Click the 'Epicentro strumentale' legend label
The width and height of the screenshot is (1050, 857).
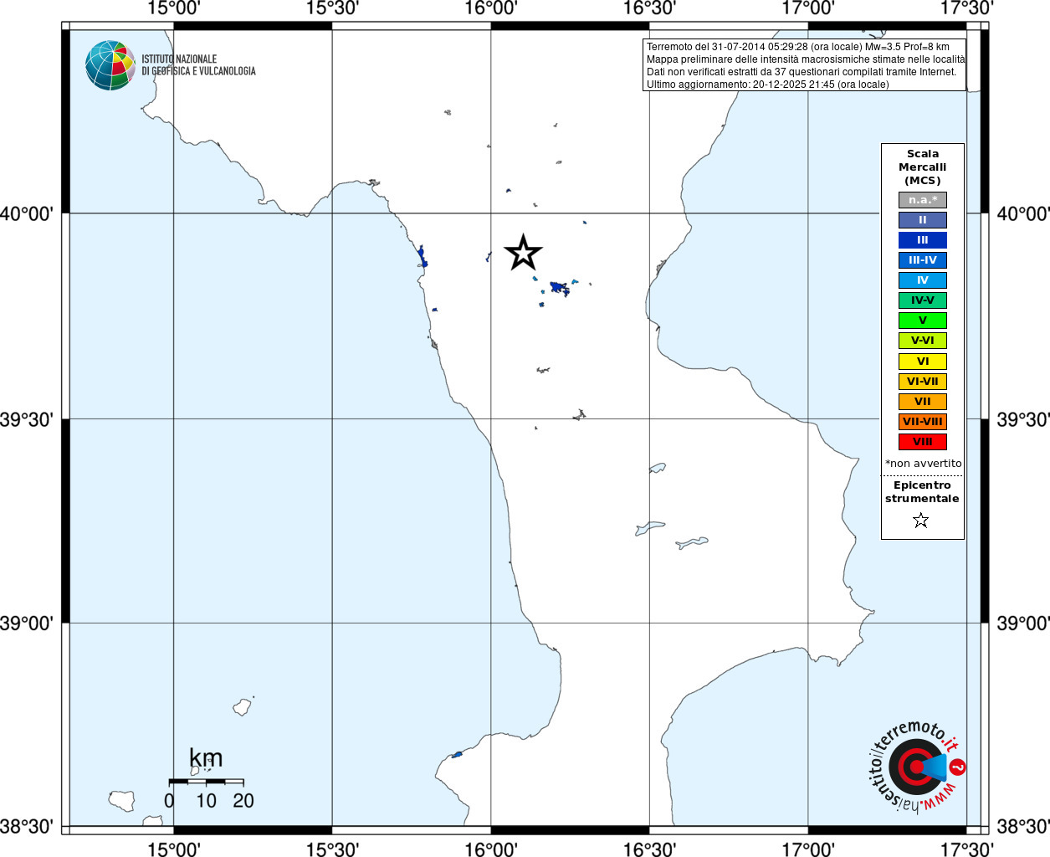[x=922, y=492]
